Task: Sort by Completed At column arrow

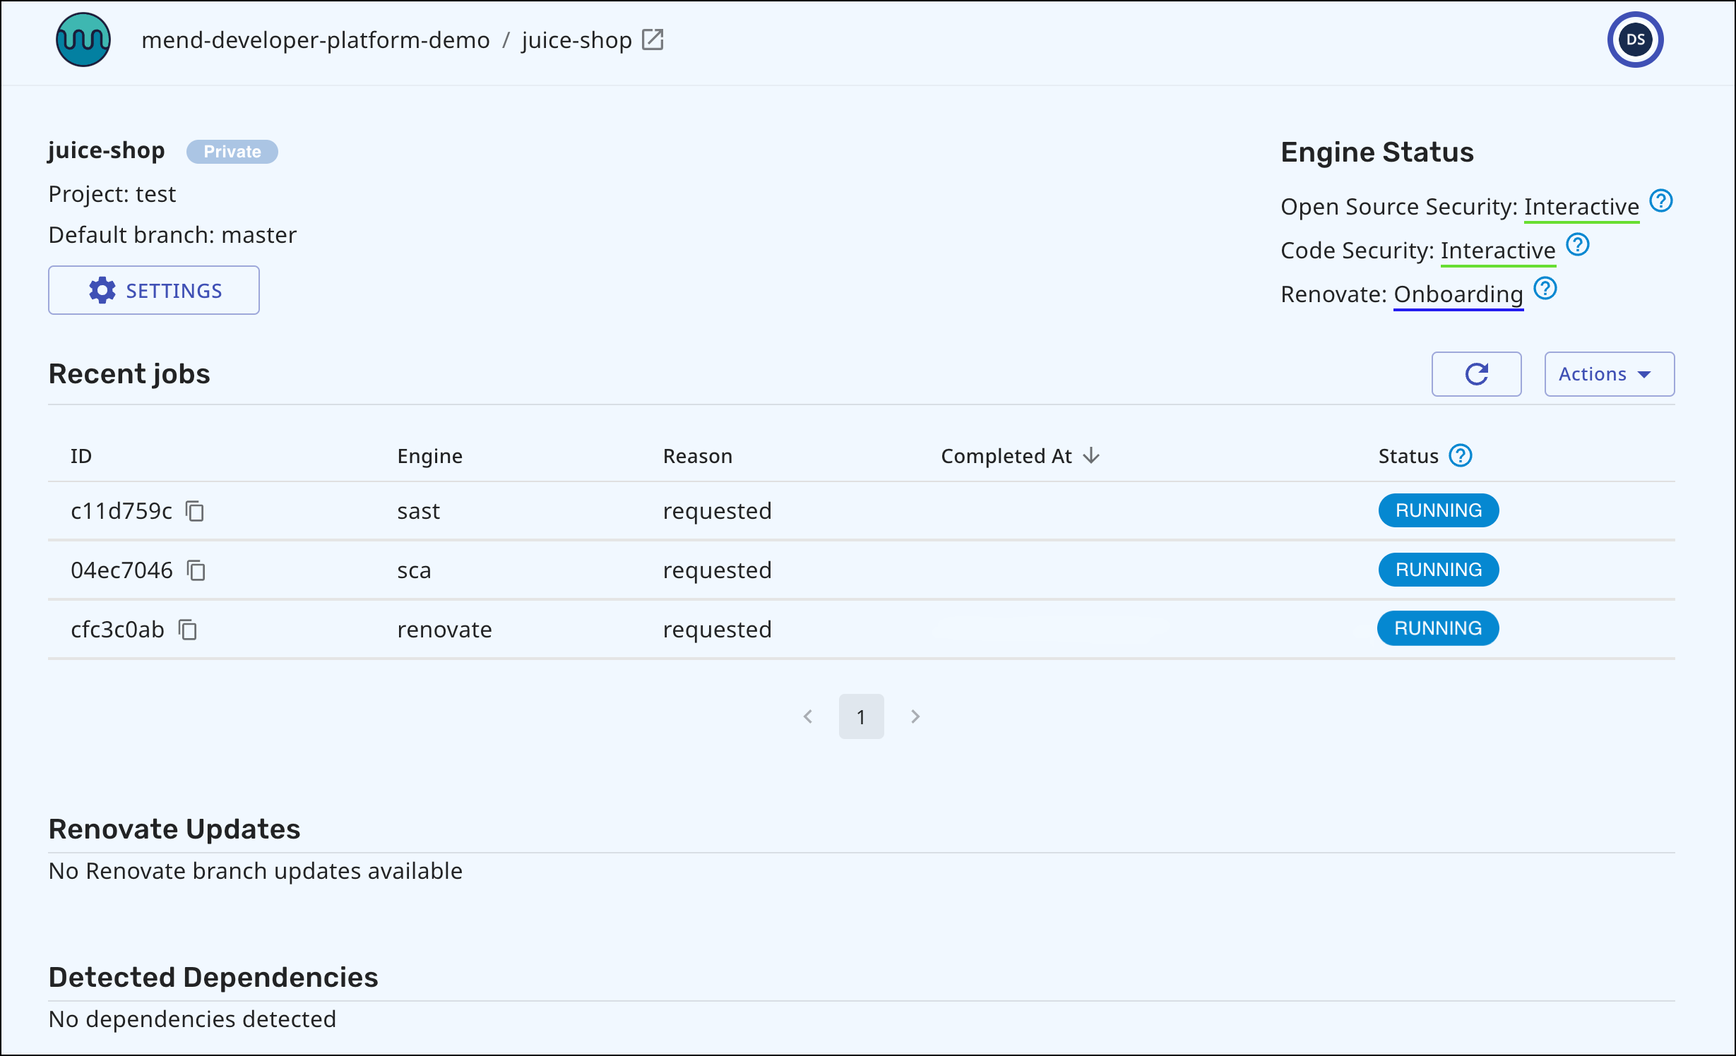Action: pyautogui.click(x=1091, y=456)
